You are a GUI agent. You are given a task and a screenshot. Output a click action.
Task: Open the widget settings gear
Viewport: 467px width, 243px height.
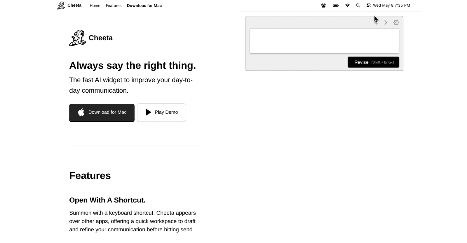pos(396,22)
